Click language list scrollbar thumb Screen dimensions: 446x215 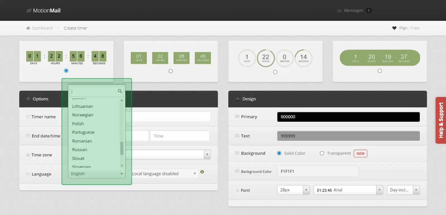click(x=122, y=148)
